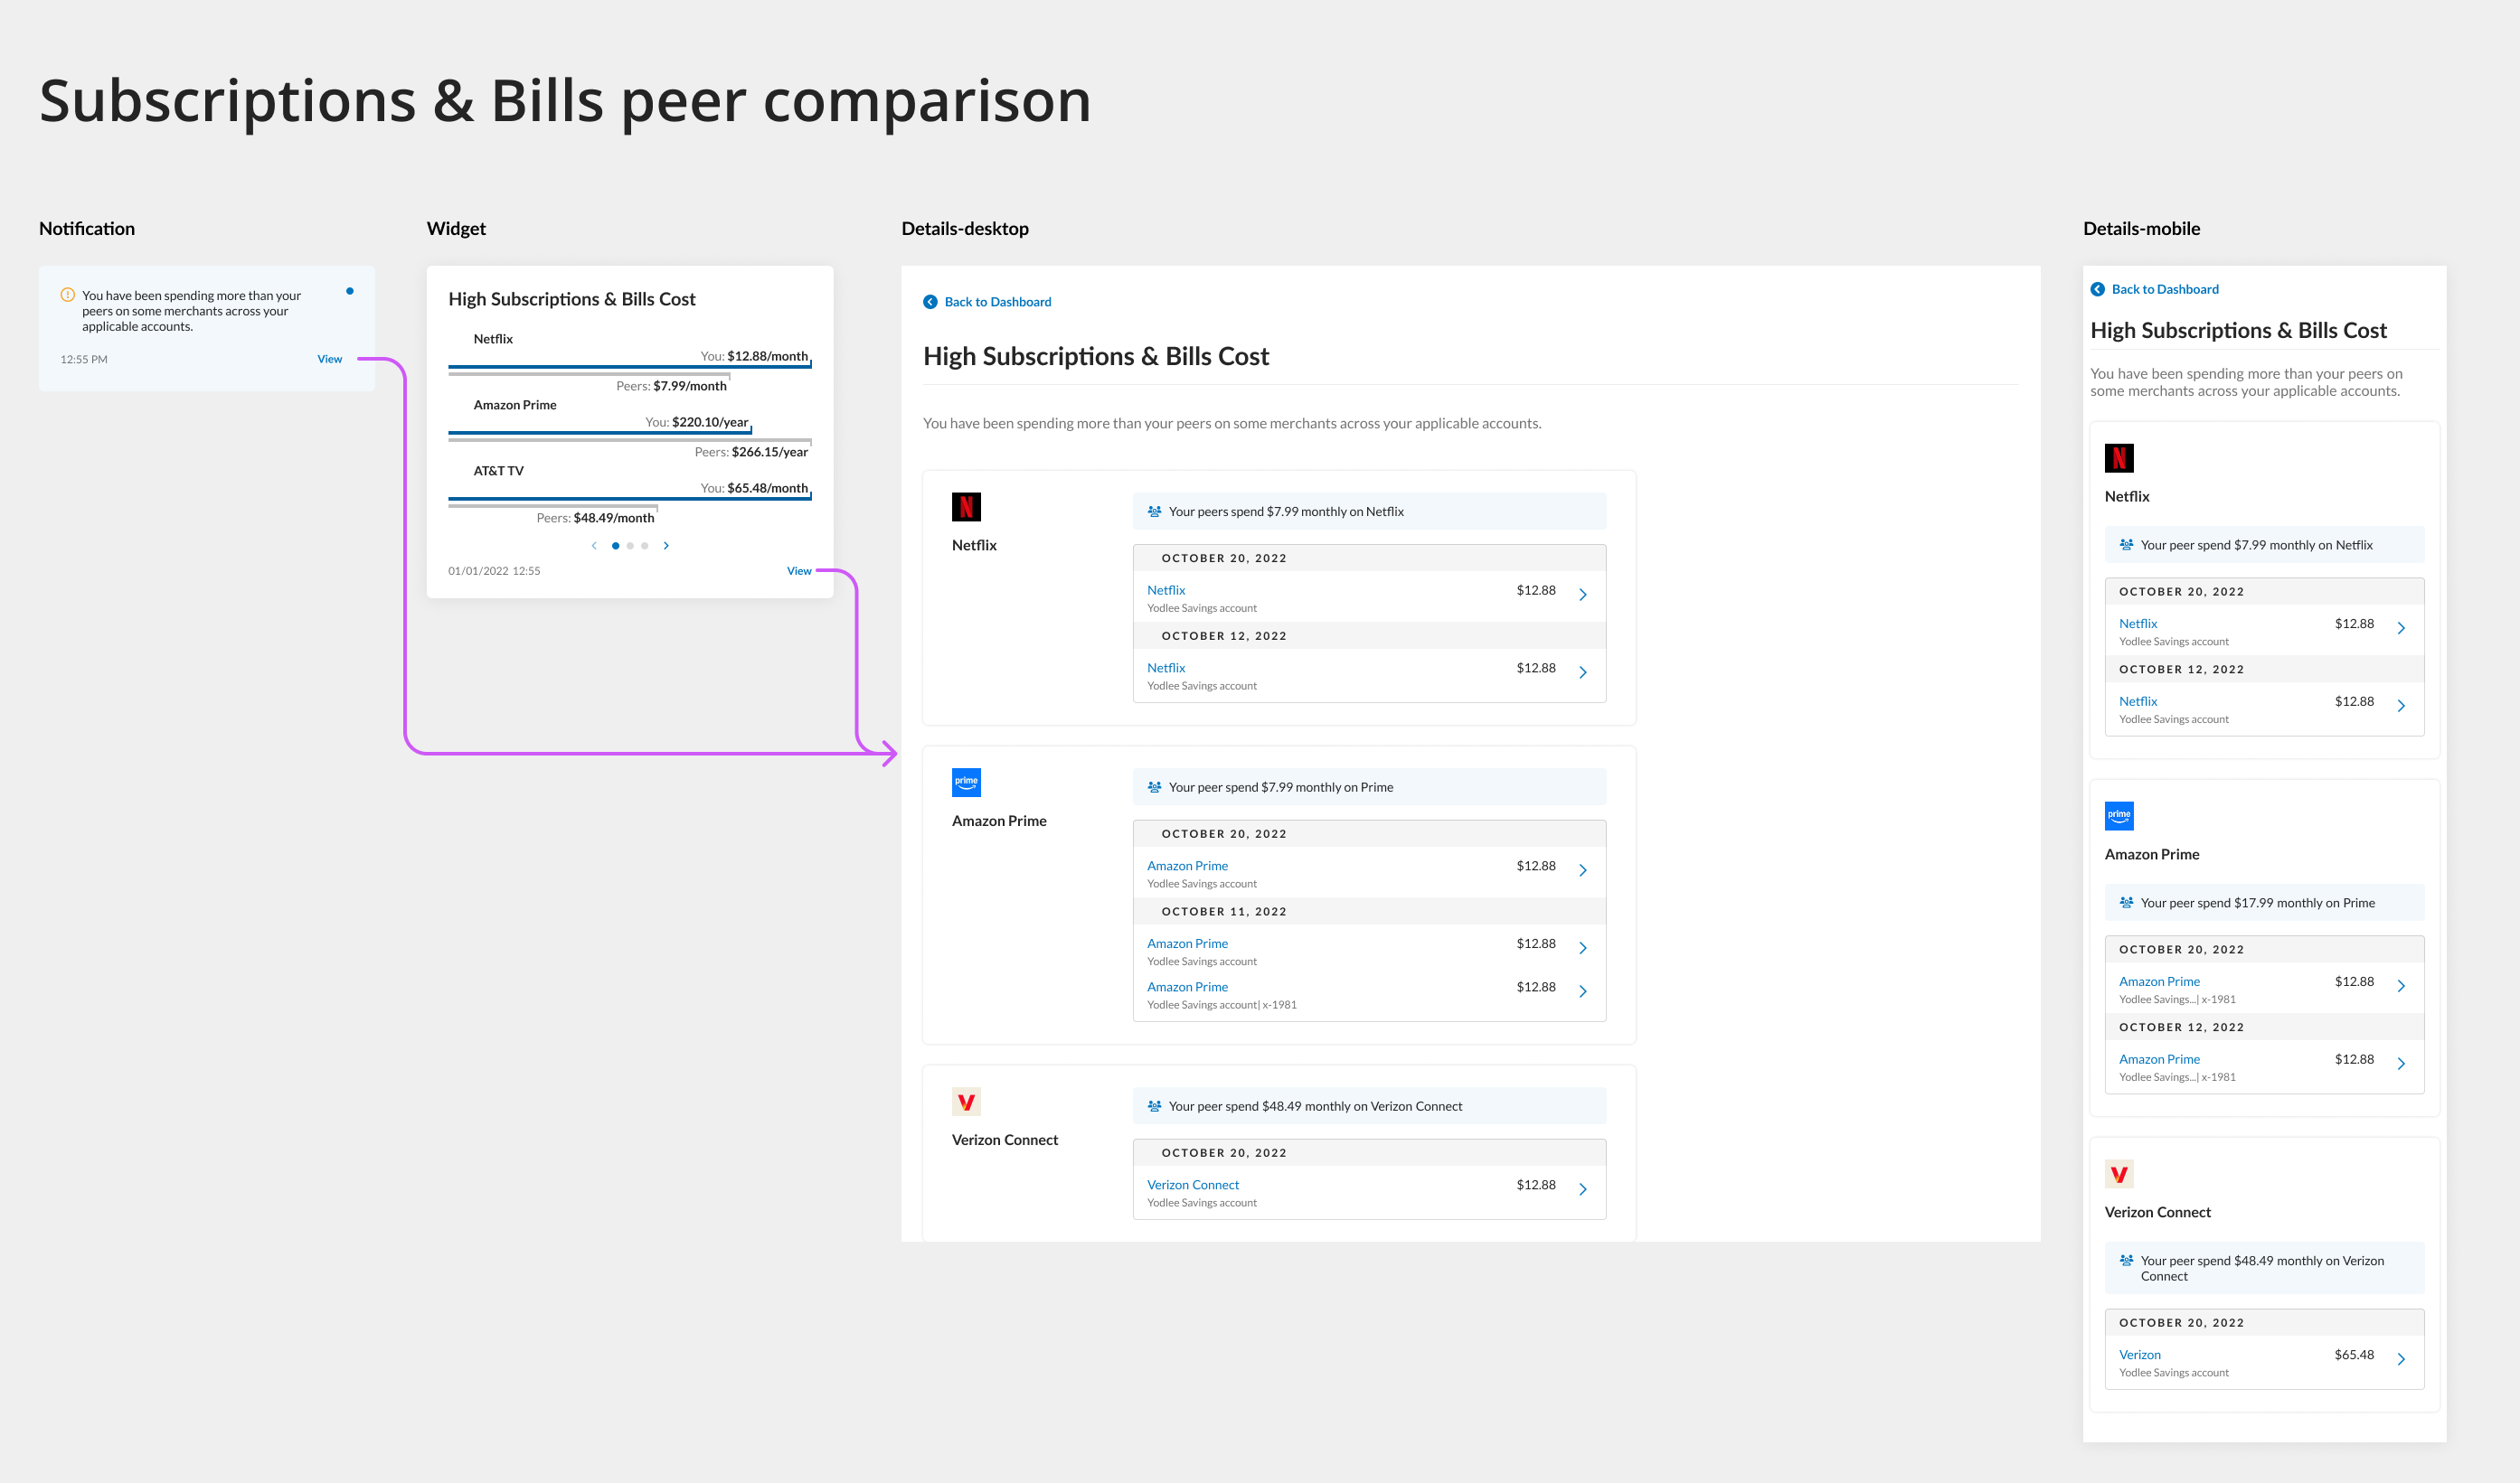Click Amazon Prime logo in desktop details
This screenshot has height=1483, width=2520.
(x=966, y=783)
